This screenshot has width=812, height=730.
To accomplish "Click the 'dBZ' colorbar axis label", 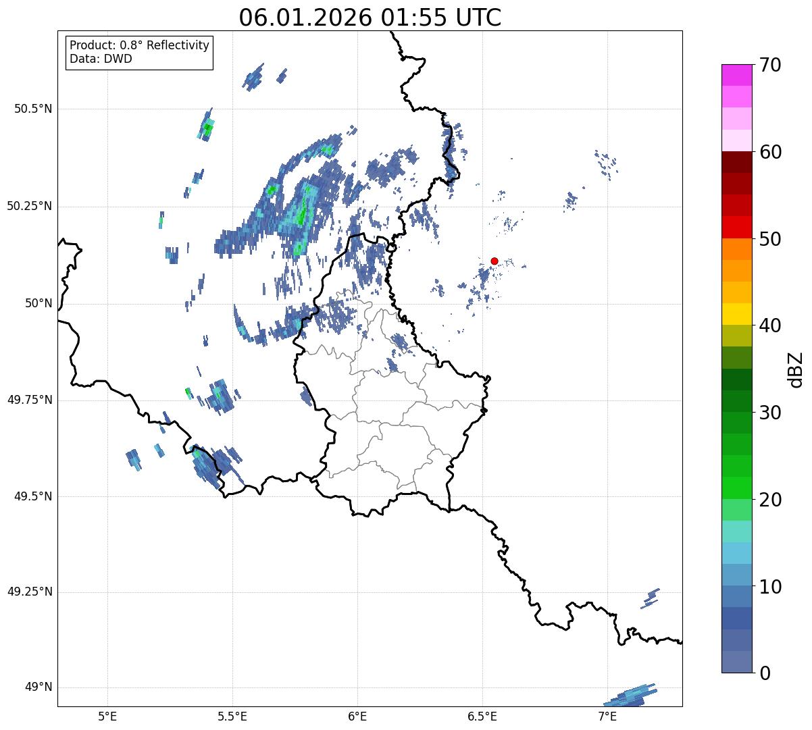I will pyautogui.click(x=796, y=369).
